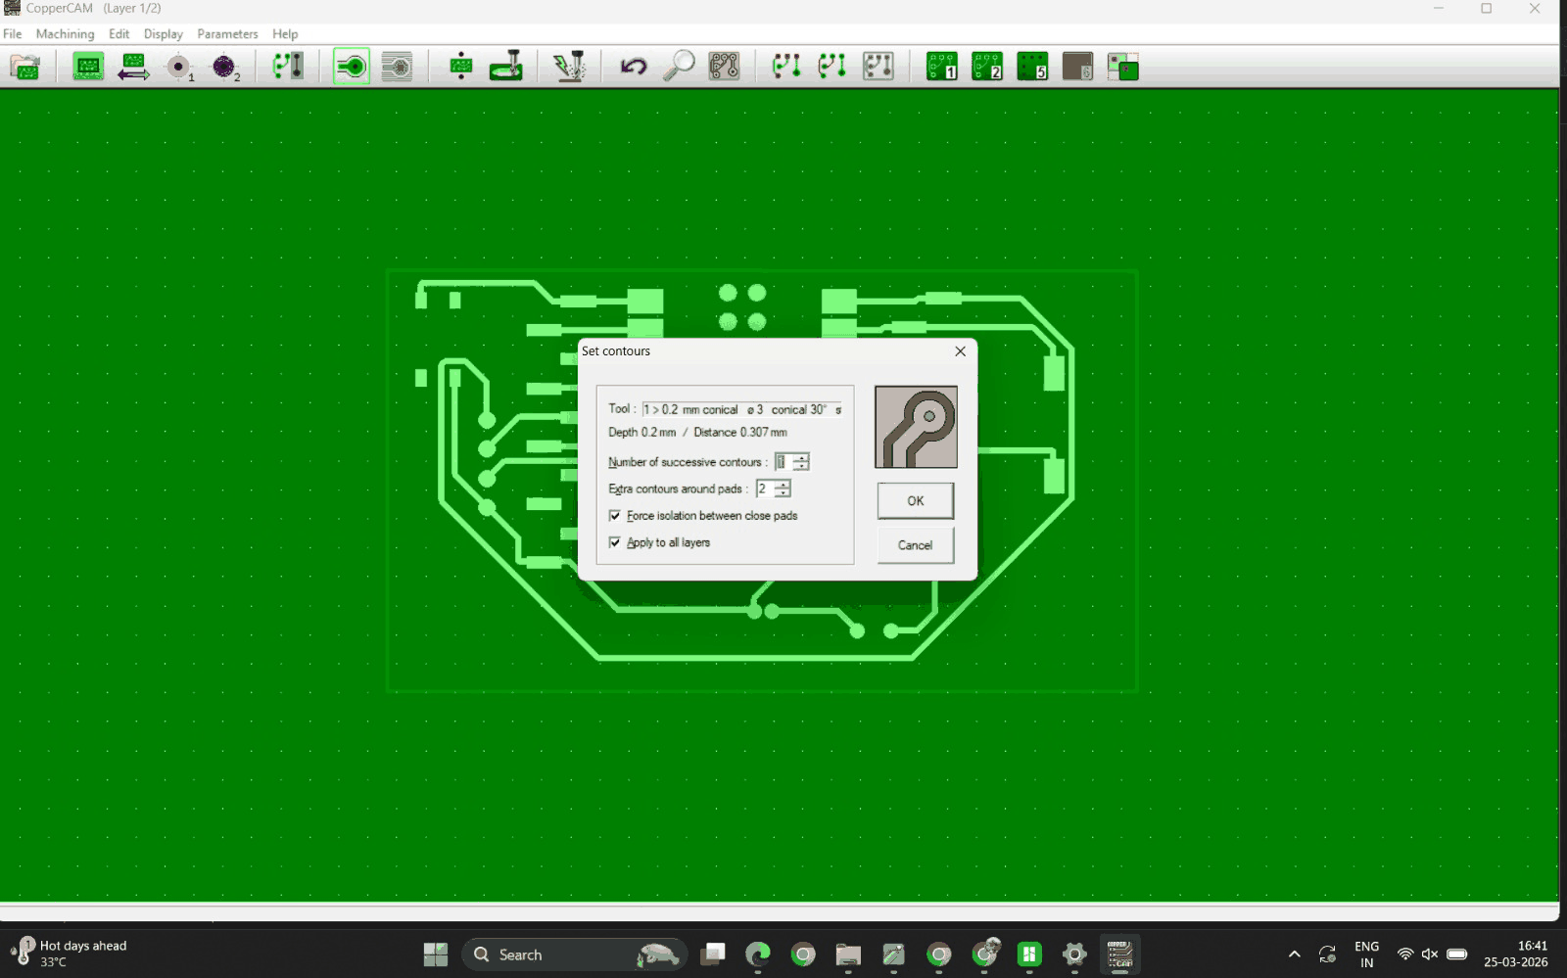The width and height of the screenshot is (1567, 978).
Task: Click the contour preview thumbnail image
Action: 916,427
